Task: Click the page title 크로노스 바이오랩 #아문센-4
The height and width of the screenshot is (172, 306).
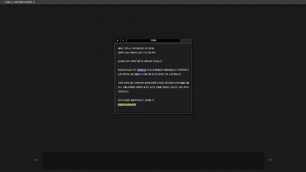Action: click(x=20, y=2)
